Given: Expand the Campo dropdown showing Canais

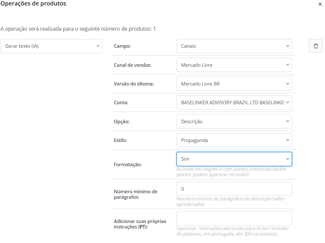Looking at the screenshot, I should [x=234, y=46].
